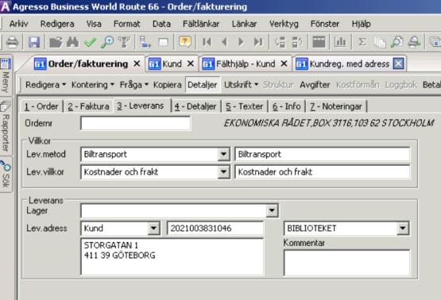Click the Biltransport description text field
Viewport: 441px width, 300px height.
pos(322,154)
